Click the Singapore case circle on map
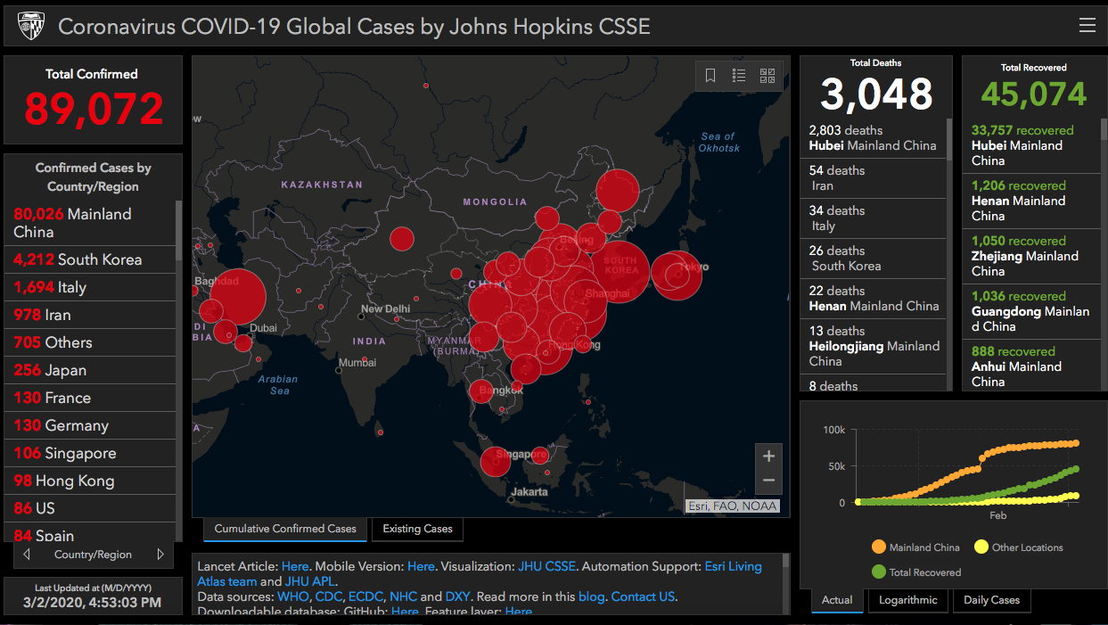Image resolution: width=1108 pixels, height=625 pixels. (496, 461)
